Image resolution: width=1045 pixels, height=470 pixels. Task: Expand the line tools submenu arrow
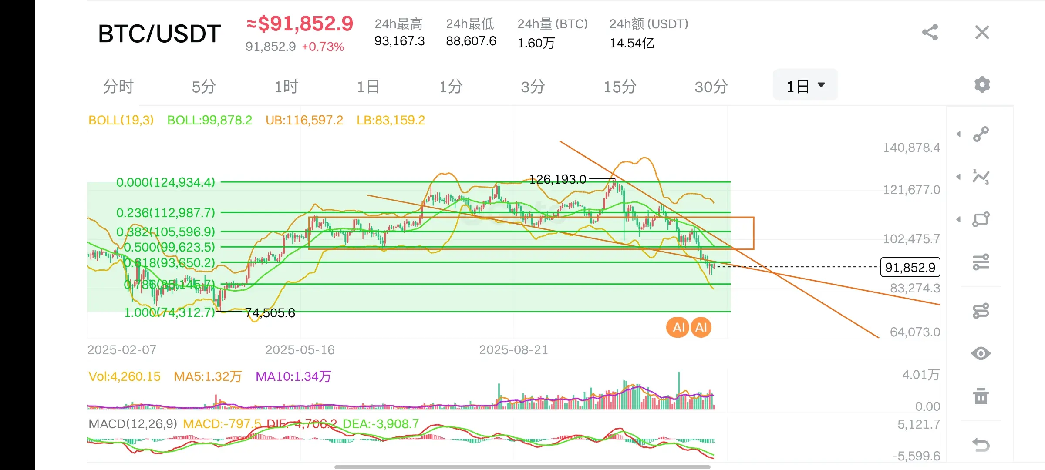pyautogui.click(x=958, y=134)
